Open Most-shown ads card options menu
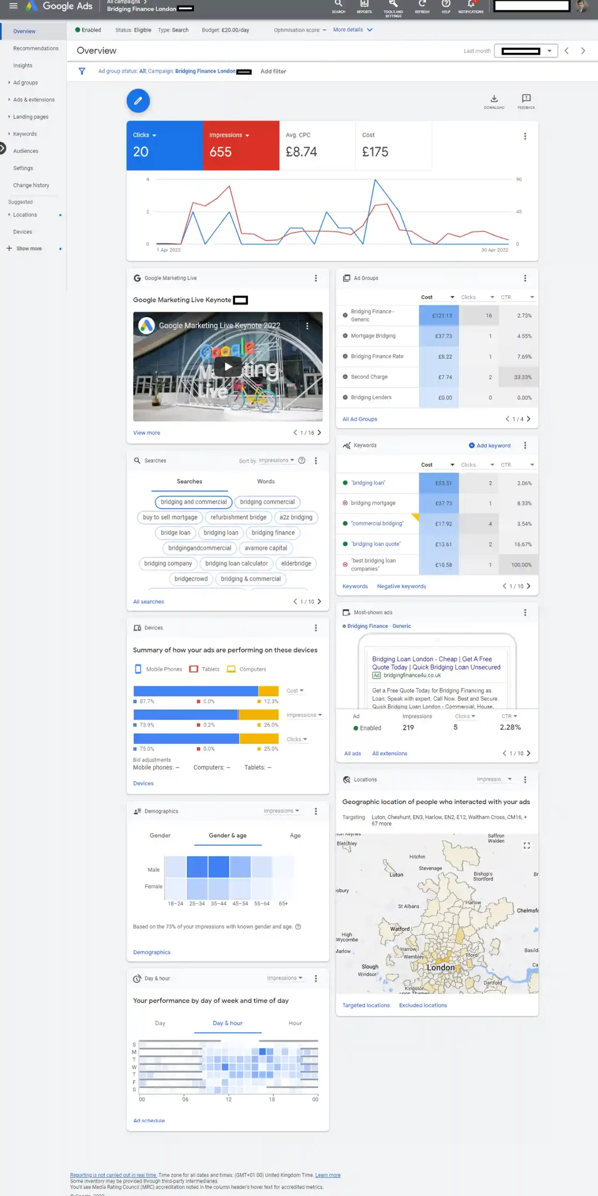The height and width of the screenshot is (1196, 598). coord(525,612)
